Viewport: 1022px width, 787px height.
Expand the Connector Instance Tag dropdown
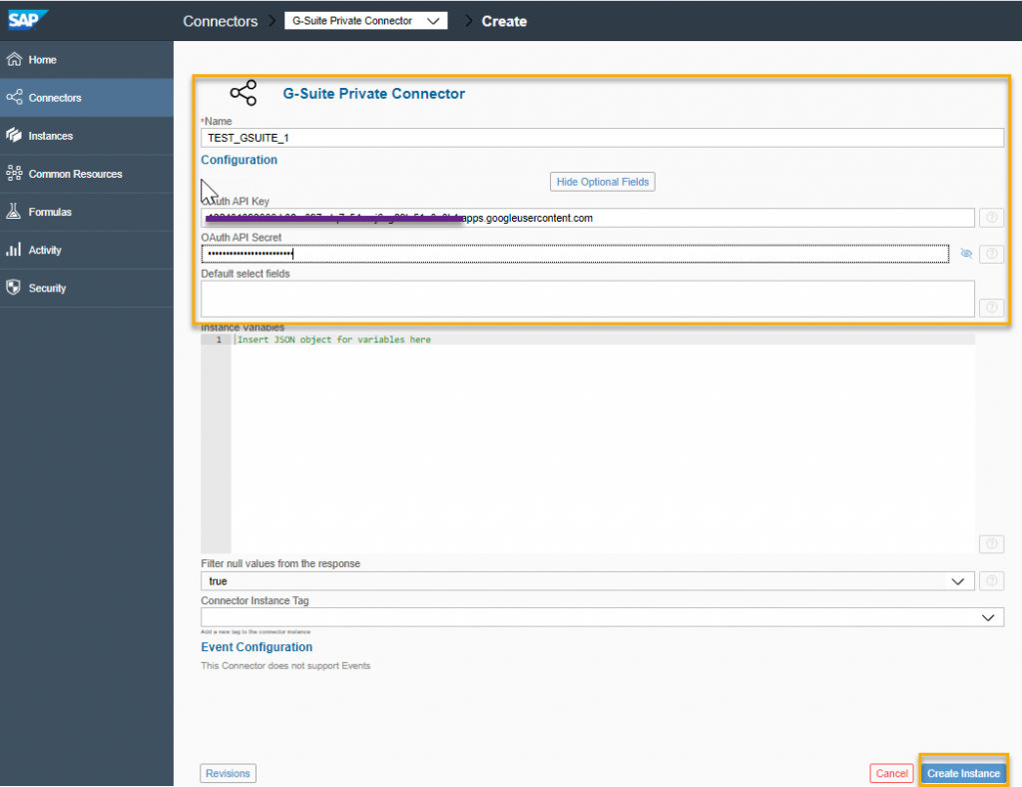(602, 617)
